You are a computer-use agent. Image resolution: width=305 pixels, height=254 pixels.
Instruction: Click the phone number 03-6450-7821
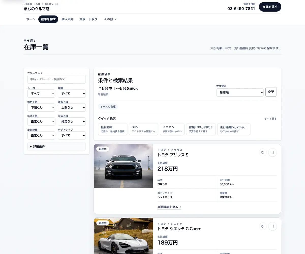tap(241, 9)
